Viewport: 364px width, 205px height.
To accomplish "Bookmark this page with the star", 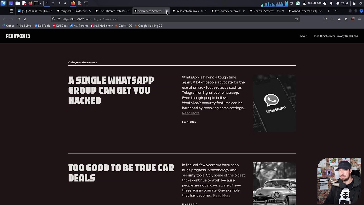I will pyautogui.click(x=297, y=19).
